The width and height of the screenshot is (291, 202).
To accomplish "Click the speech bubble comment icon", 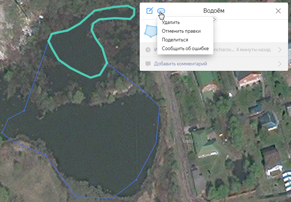I will coord(148,64).
